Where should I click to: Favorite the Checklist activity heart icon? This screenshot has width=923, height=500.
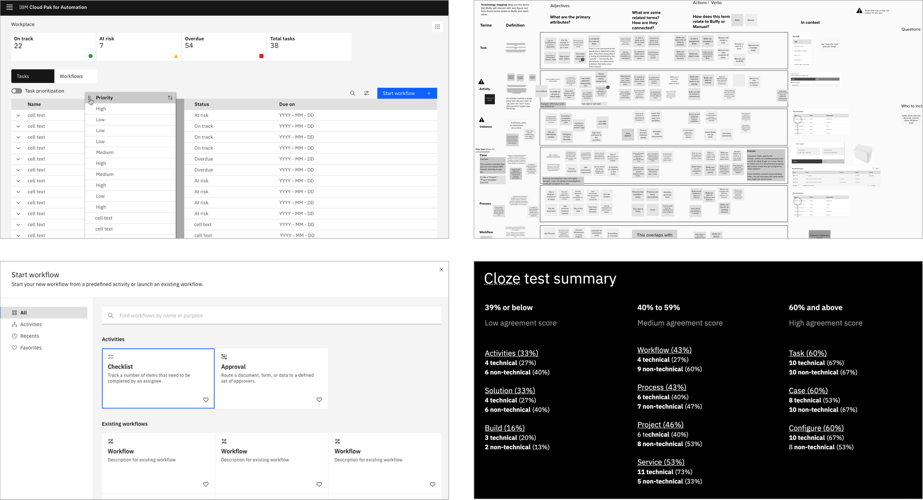206,400
